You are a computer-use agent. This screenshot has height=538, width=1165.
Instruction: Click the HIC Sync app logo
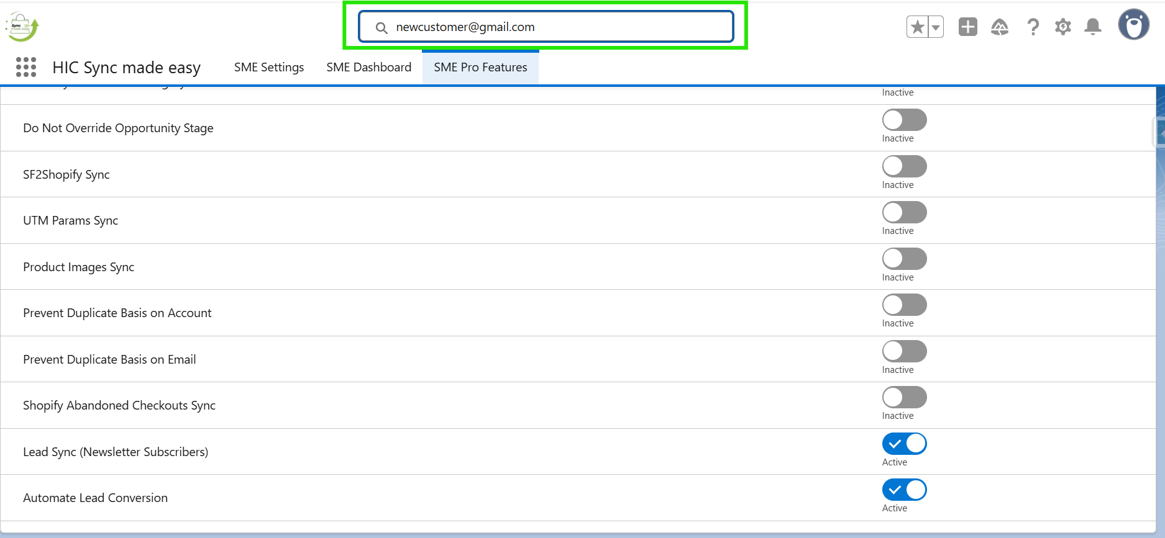22,27
